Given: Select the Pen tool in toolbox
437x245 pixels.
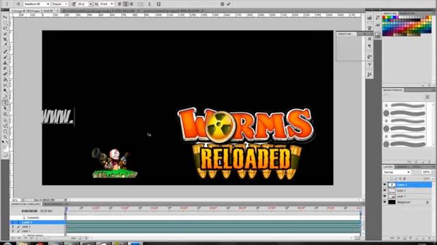Looking at the screenshot, I should coord(5,97).
